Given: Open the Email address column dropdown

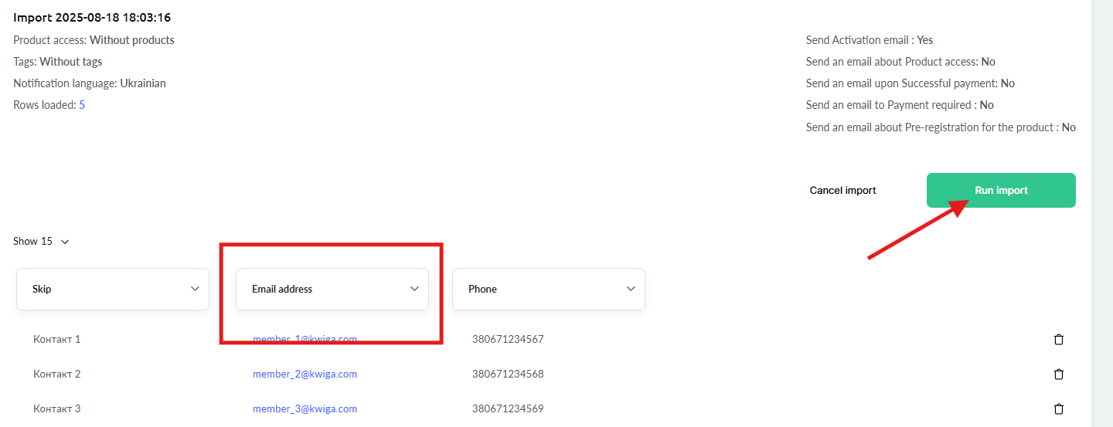Looking at the screenshot, I should click(x=332, y=289).
